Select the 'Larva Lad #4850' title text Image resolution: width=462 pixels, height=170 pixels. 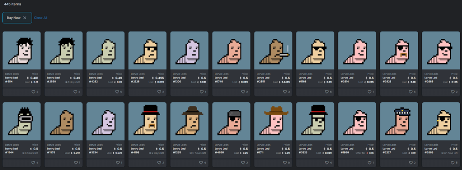(x=221, y=151)
